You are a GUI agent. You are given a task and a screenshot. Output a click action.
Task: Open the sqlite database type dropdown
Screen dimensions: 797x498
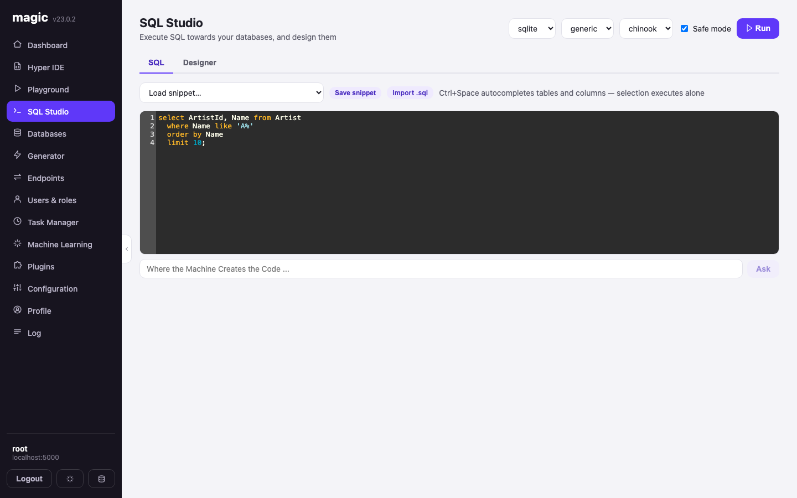pyautogui.click(x=532, y=29)
